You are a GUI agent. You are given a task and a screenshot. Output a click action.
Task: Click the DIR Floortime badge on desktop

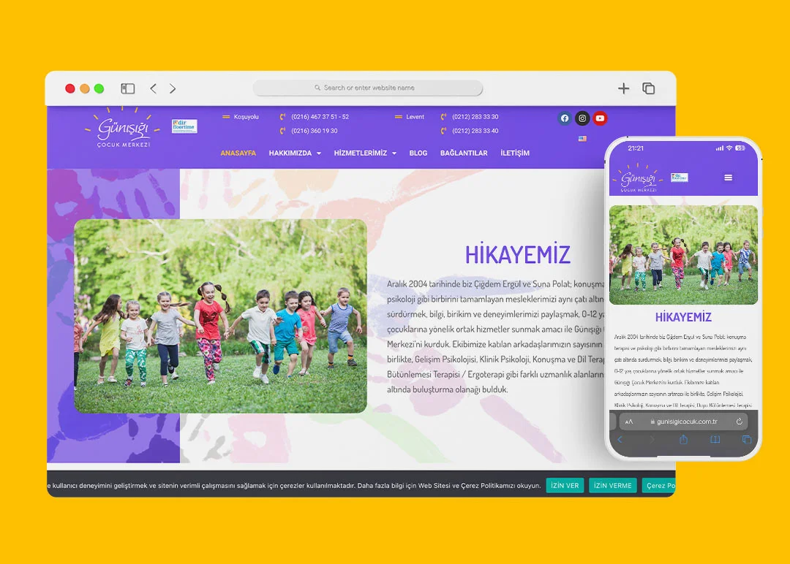pos(184,126)
